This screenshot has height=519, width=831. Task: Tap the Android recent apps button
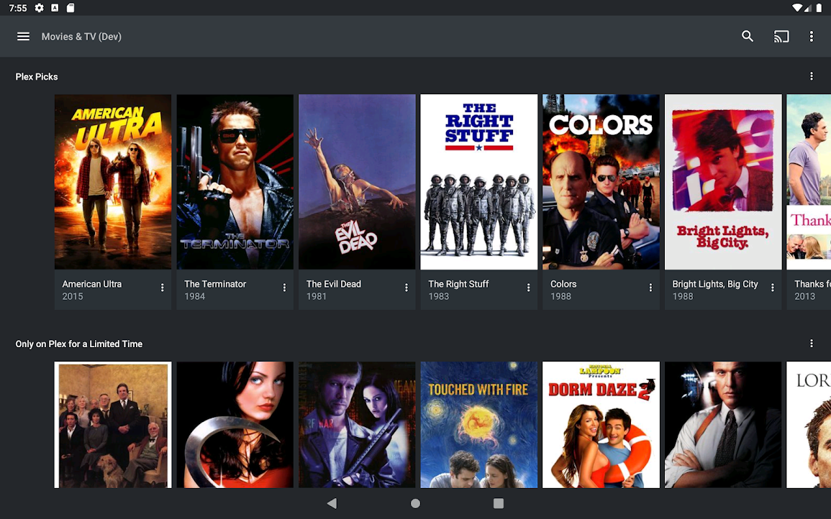click(x=498, y=503)
